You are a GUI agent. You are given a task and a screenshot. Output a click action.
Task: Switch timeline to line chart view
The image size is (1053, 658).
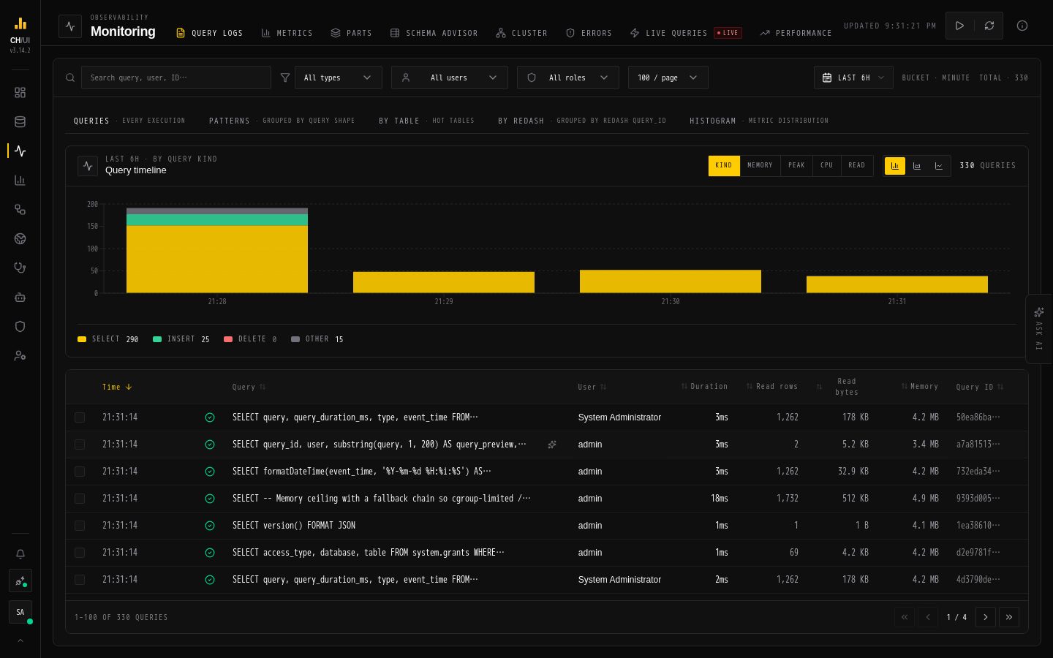click(x=938, y=166)
